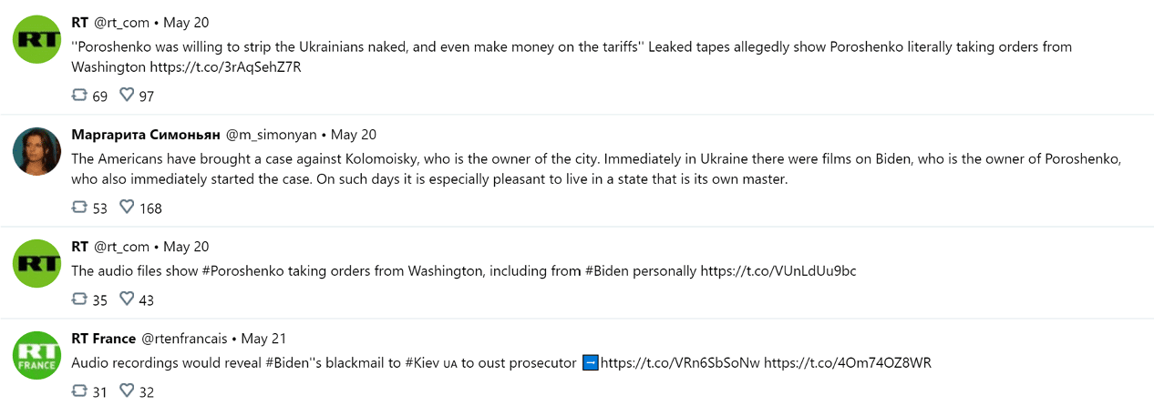The width and height of the screenshot is (1154, 406).
Task: Like the RT France tweet with 32 likes
Action: (x=127, y=391)
